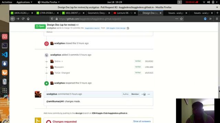Visit ucalyptus profile in the reopened-this event
220x123 pixels.
coord(59,83)
